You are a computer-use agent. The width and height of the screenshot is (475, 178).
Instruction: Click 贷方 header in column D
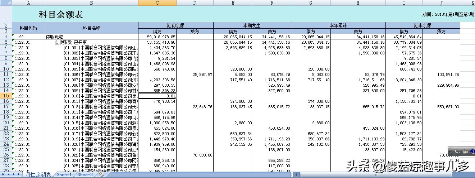pyautogui.click(x=195, y=32)
